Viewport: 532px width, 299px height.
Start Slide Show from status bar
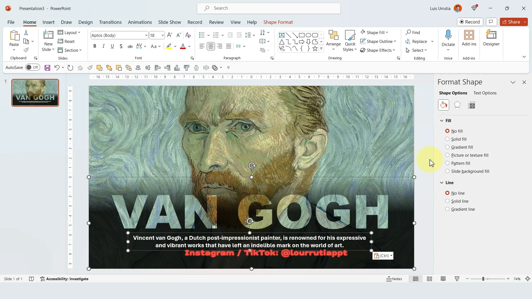pyautogui.click(x=457, y=279)
